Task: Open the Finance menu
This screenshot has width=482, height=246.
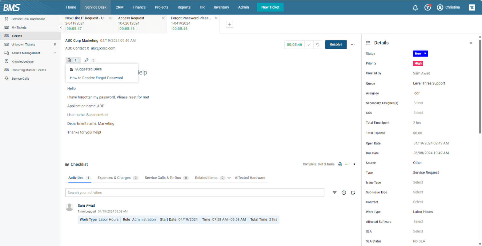Action: coord(139,7)
